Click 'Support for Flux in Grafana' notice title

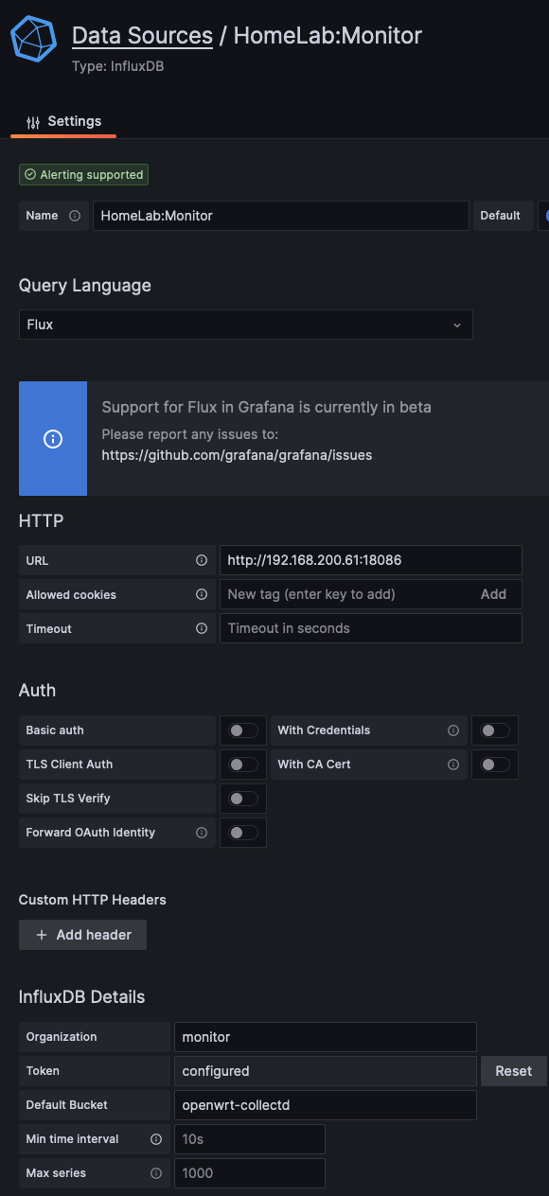267,408
